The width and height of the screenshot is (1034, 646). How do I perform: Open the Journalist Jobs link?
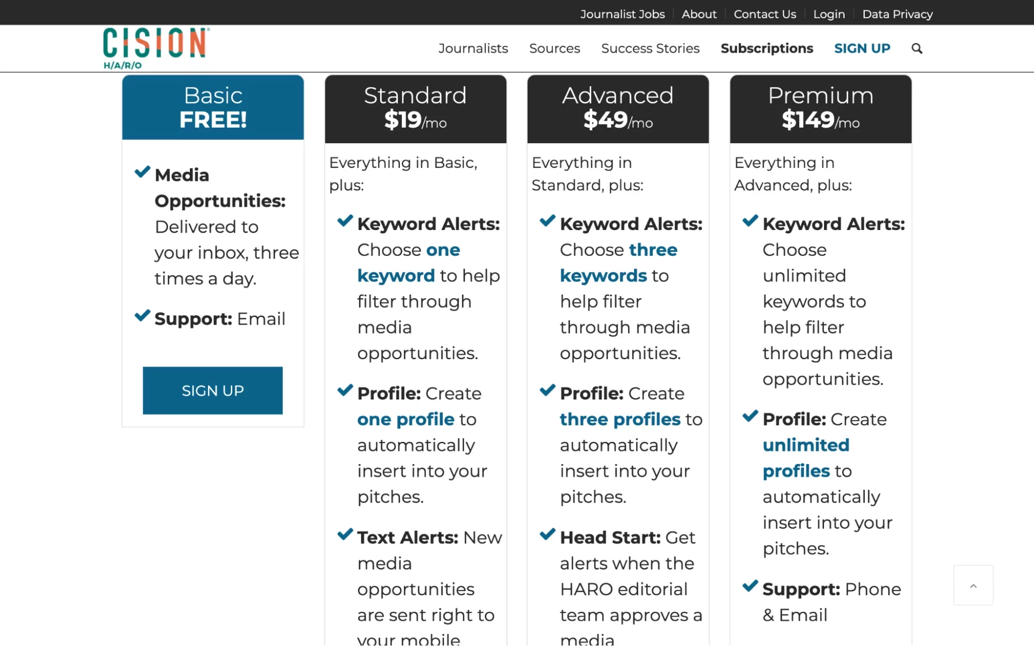tap(622, 14)
